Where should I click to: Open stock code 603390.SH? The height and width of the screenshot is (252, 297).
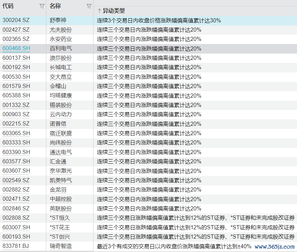click(16, 152)
